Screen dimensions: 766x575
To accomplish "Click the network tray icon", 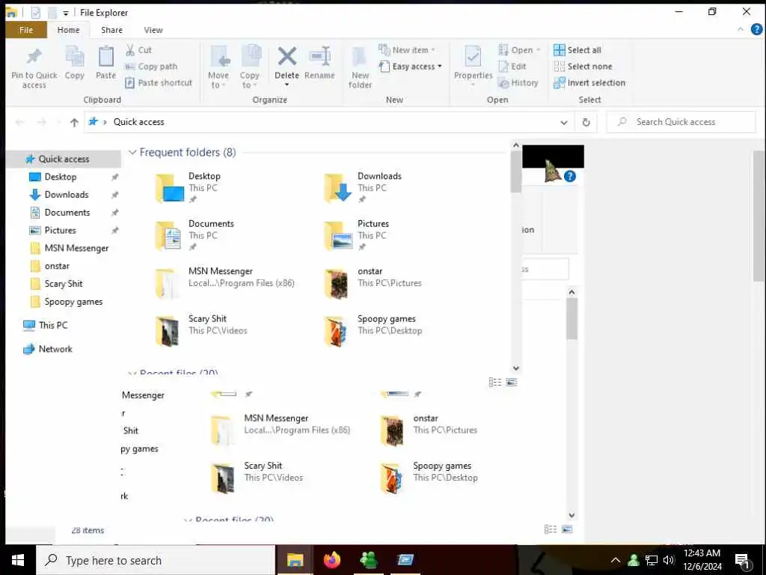I will click(x=652, y=560).
